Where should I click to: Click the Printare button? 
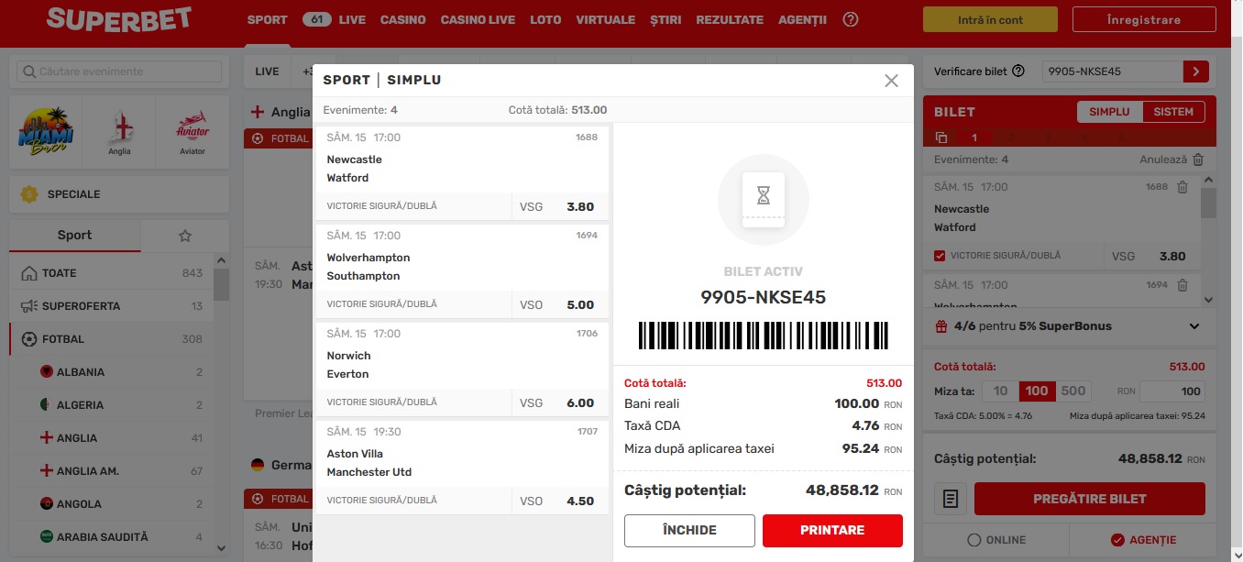(832, 530)
